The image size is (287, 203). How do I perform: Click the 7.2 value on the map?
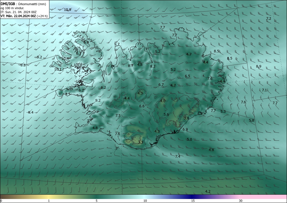[x=269, y=18]
